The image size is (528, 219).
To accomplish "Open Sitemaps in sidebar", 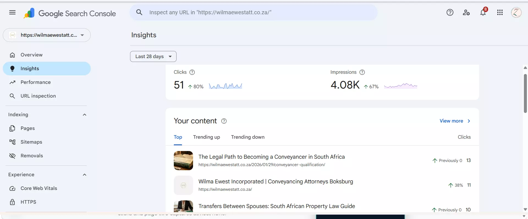I will click(47, 142).
